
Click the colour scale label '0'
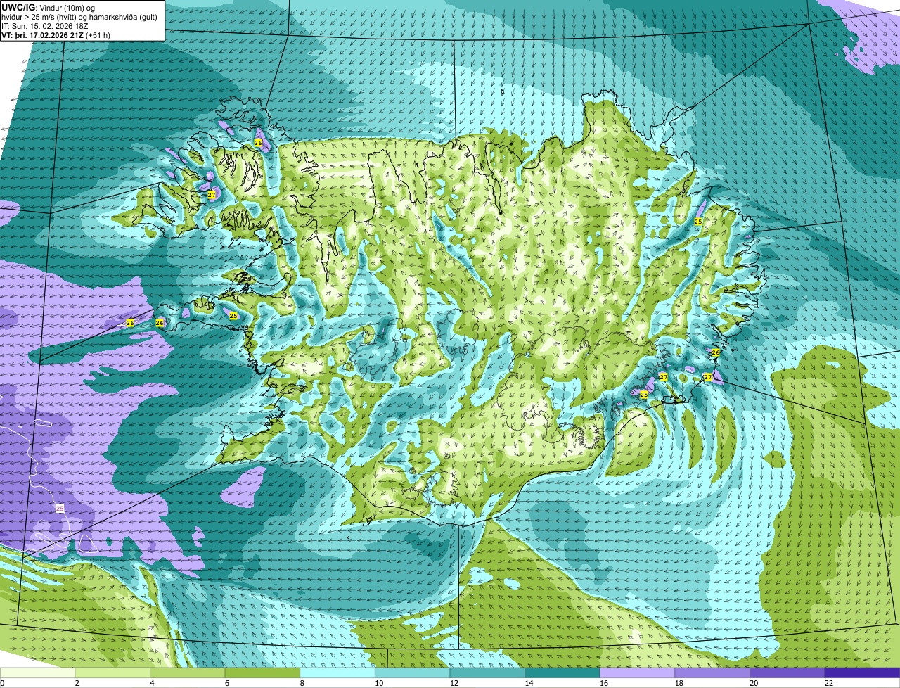(x=2, y=682)
